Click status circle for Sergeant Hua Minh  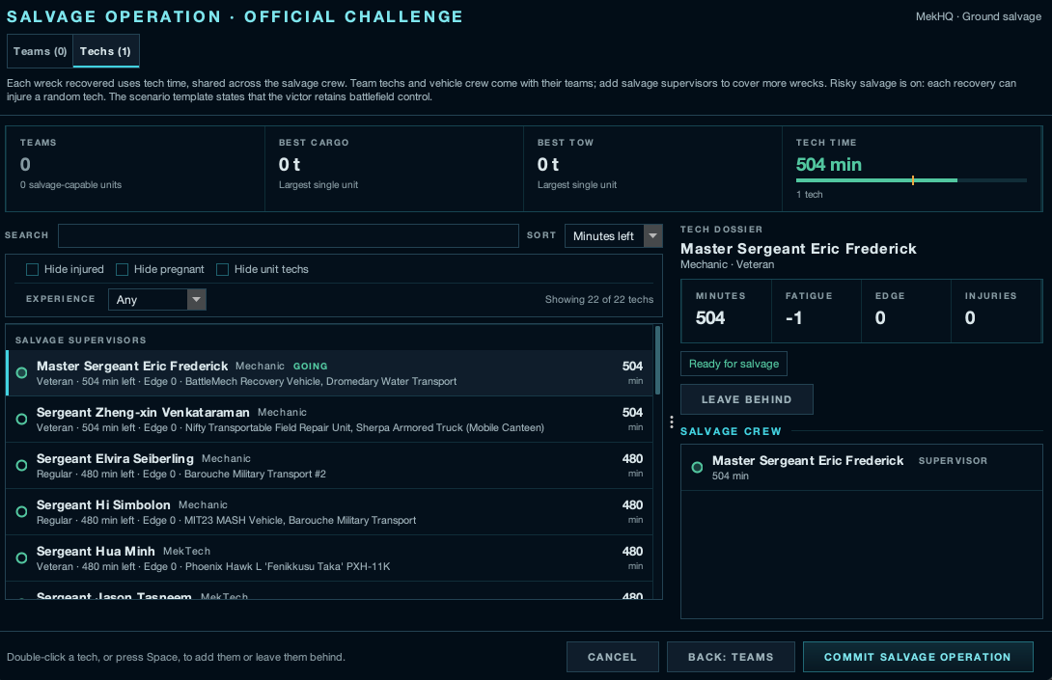(21, 558)
